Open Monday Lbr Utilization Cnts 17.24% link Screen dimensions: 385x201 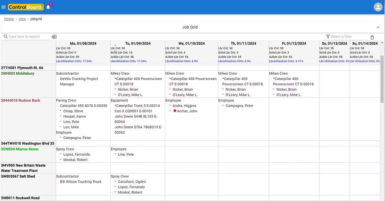click(74, 61)
